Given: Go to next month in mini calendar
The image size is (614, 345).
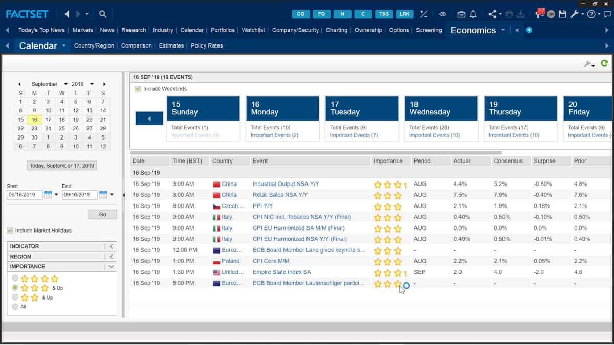Looking at the screenshot, I should tap(104, 84).
